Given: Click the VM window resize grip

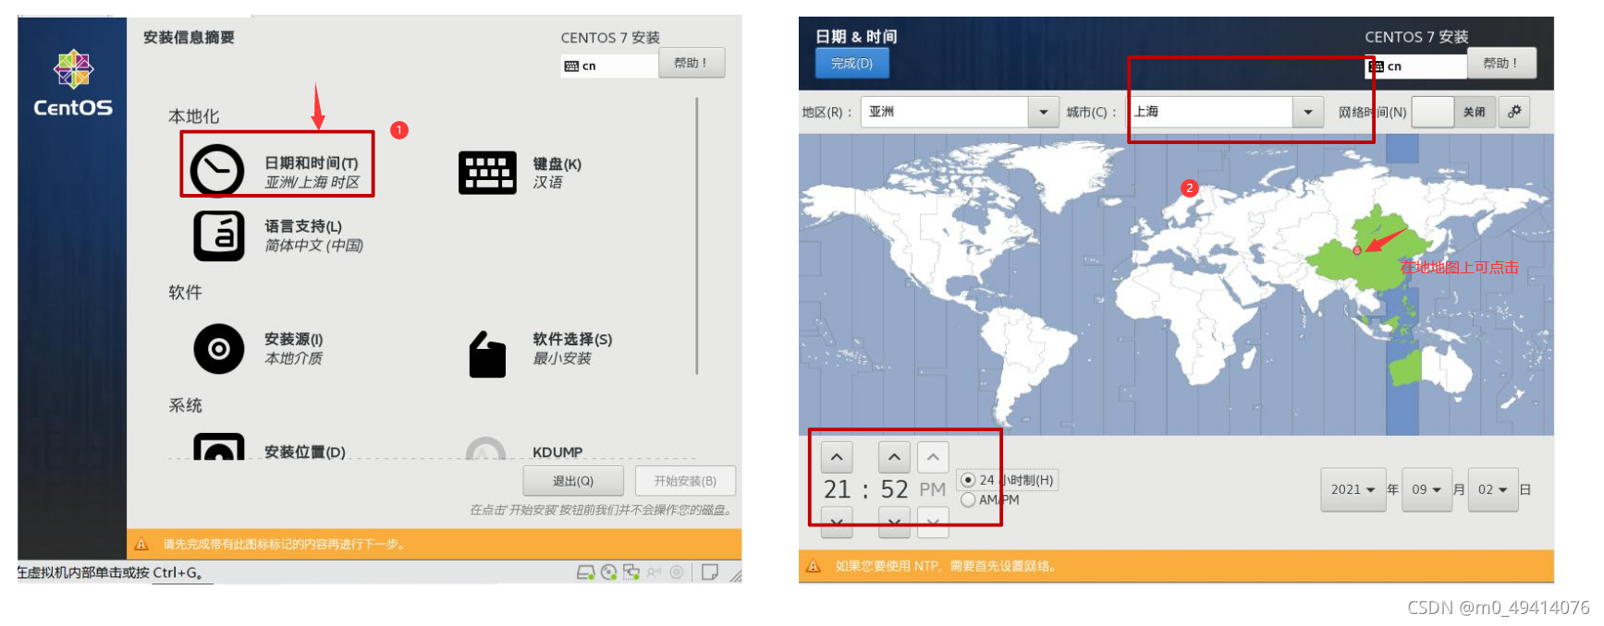Looking at the screenshot, I should (736, 575).
